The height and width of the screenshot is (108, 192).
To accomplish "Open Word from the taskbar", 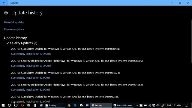I will pos(41,105).
